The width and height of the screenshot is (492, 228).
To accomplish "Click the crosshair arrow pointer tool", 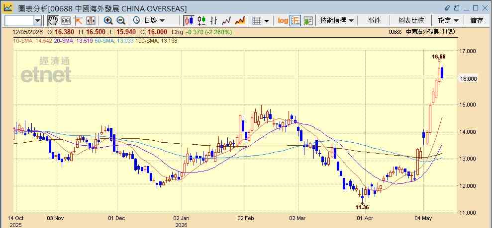I will [78, 21].
